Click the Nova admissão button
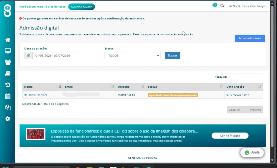The width and height of the screenshot is (277, 168). 250,38
